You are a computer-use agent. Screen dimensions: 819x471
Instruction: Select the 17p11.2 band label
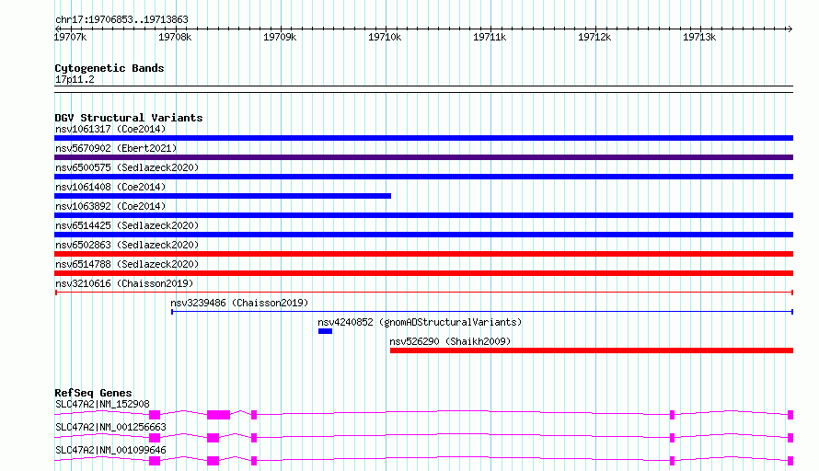coord(75,79)
